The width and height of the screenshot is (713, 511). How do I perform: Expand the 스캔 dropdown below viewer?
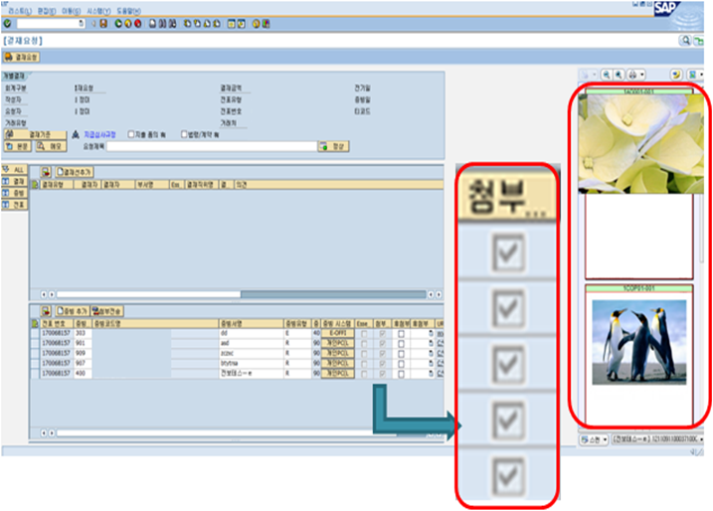(605, 439)
